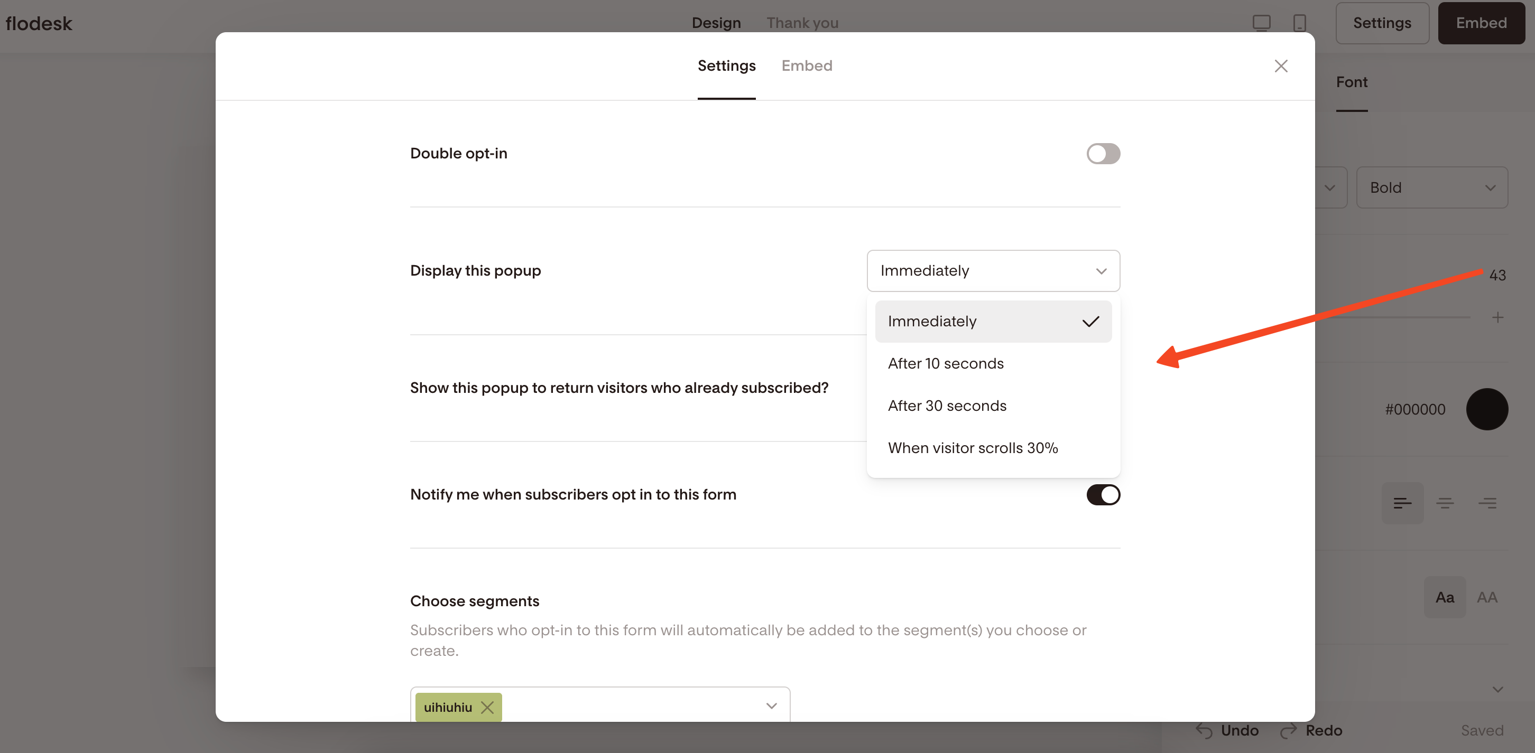Choose After 10 seconds option
Image resolution: width=1535 pixels, height=753 pixels.
pos(993,364)
